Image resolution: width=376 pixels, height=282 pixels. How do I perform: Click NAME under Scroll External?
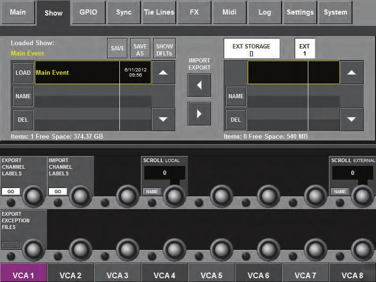click(340, 191)
